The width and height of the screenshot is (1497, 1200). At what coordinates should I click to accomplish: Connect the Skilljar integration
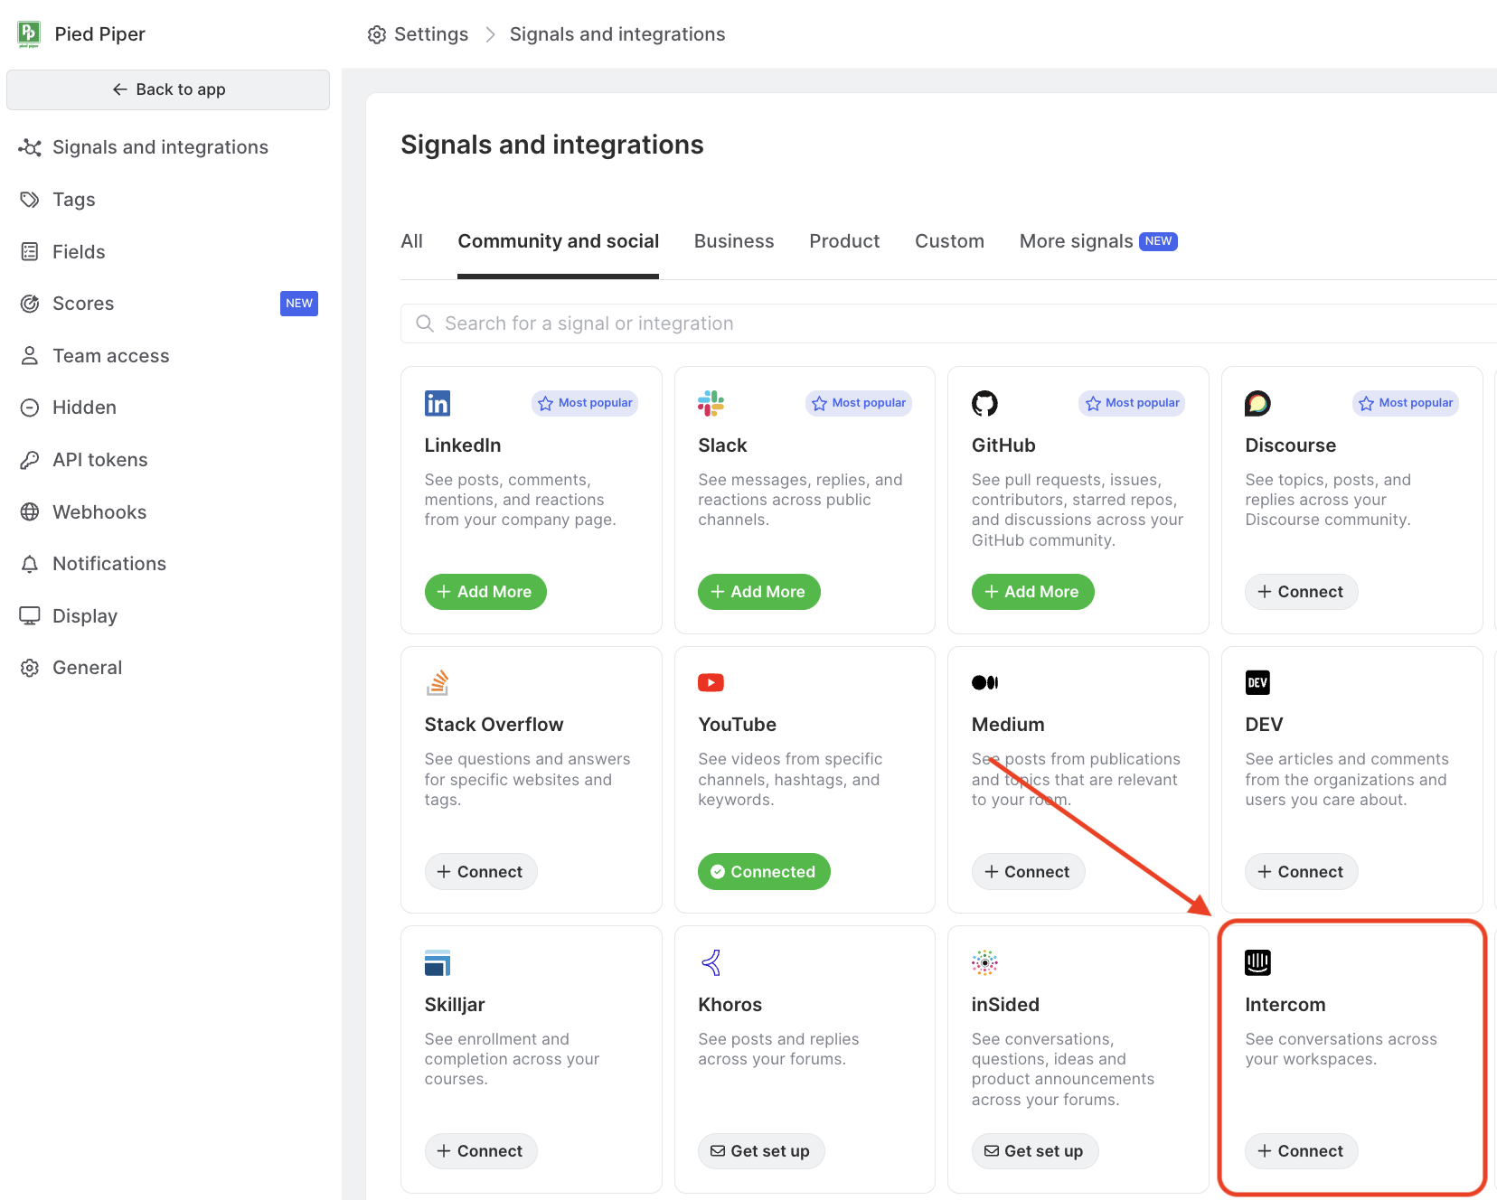pyautogui.click(x=481, y=1151)
